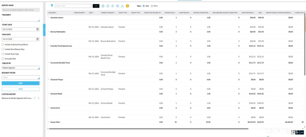The width and height of the screenshot is (306, 137).
Task: Open the Start Date calendar picker
Action: tap(38, 29)
